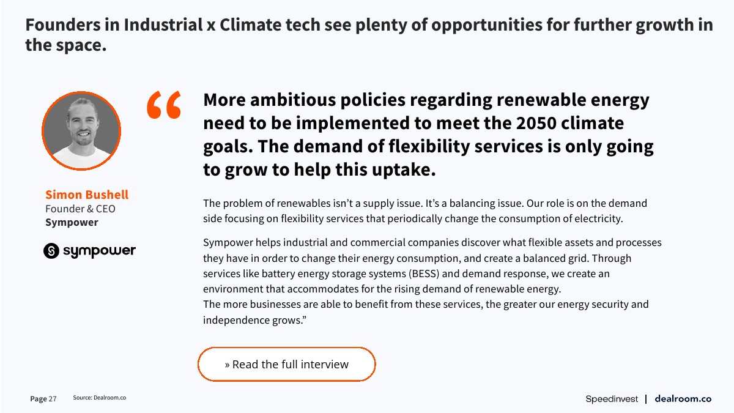Click paragraph starting 'The problem of renewables'

pyautogui.click(x=425, y=210)
